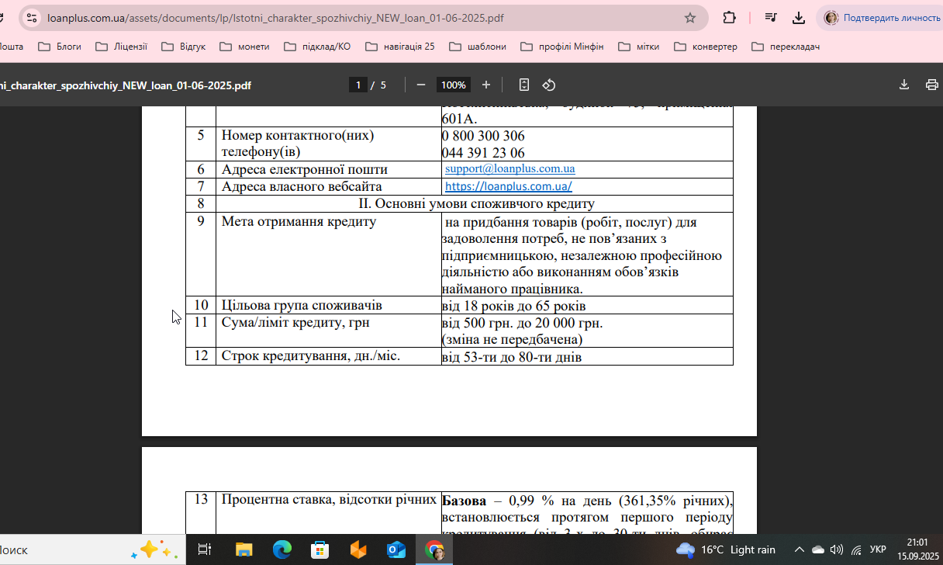Open the Відгук bookmarks folder

tap(184, 47)
